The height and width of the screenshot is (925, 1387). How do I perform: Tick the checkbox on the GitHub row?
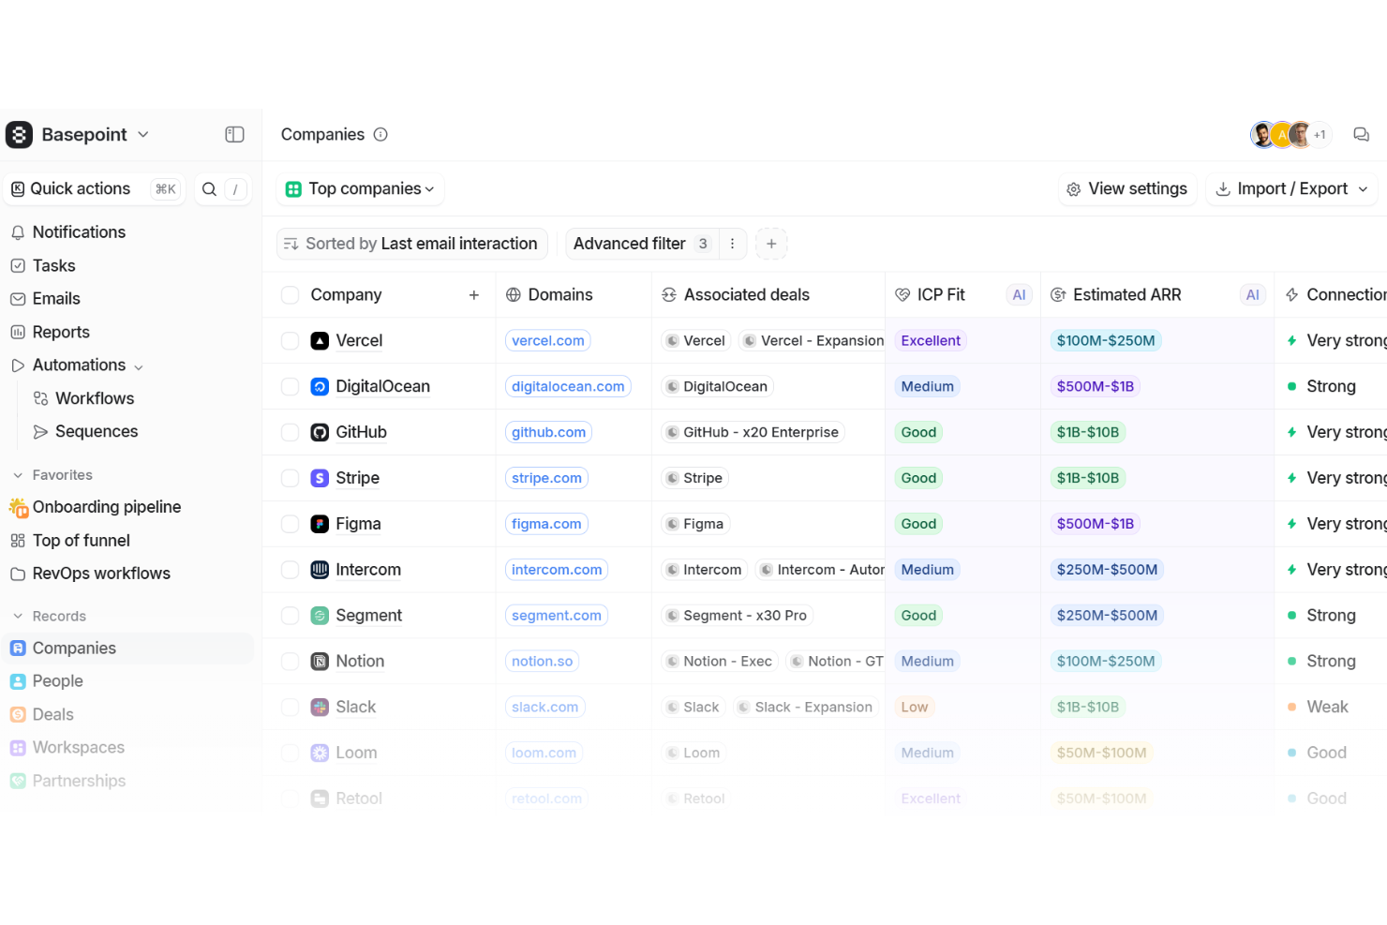pyautogui.click(x=290, y=432)
